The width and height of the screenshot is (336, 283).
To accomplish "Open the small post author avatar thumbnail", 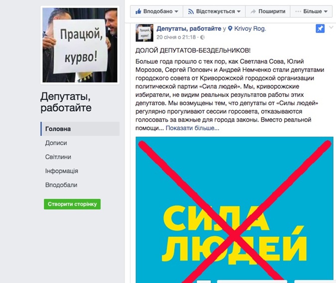I will coord(144,33).
